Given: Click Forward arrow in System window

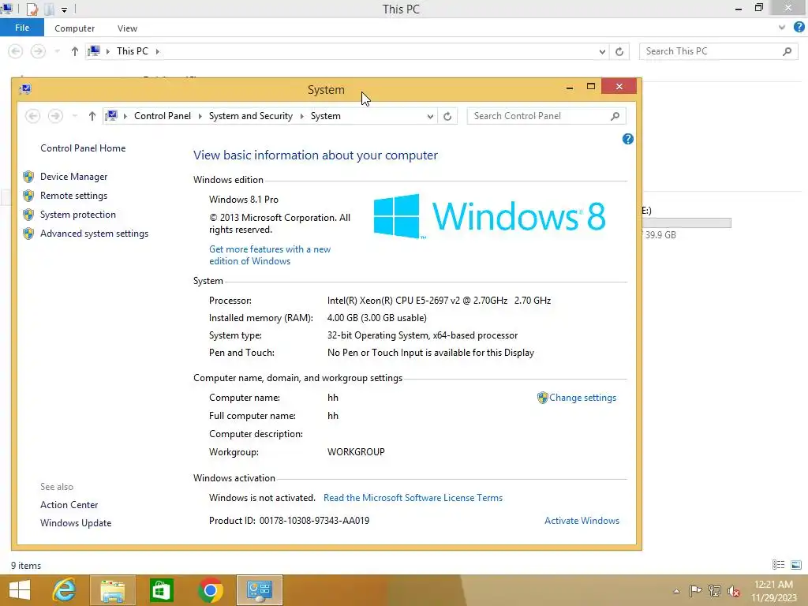Looking at the screenshot, I should pyautogui.click(x=55, y=117).
